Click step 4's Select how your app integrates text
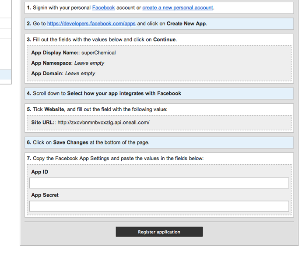Image resolution: width=302 pixels, height=254 pixels. click(x=124, y=93)
